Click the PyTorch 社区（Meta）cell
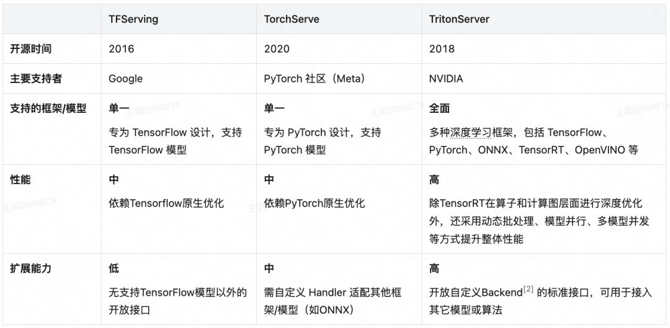 tap(315, 79)
